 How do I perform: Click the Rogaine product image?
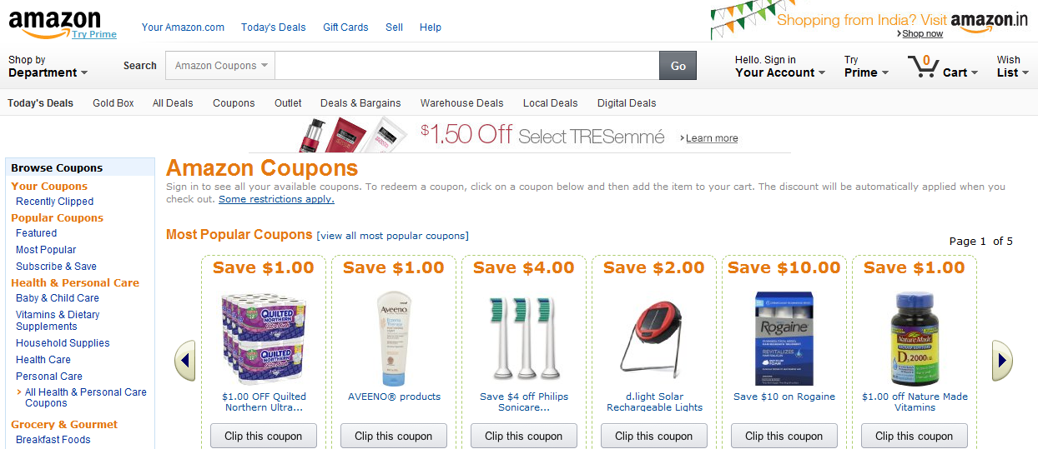784,335
